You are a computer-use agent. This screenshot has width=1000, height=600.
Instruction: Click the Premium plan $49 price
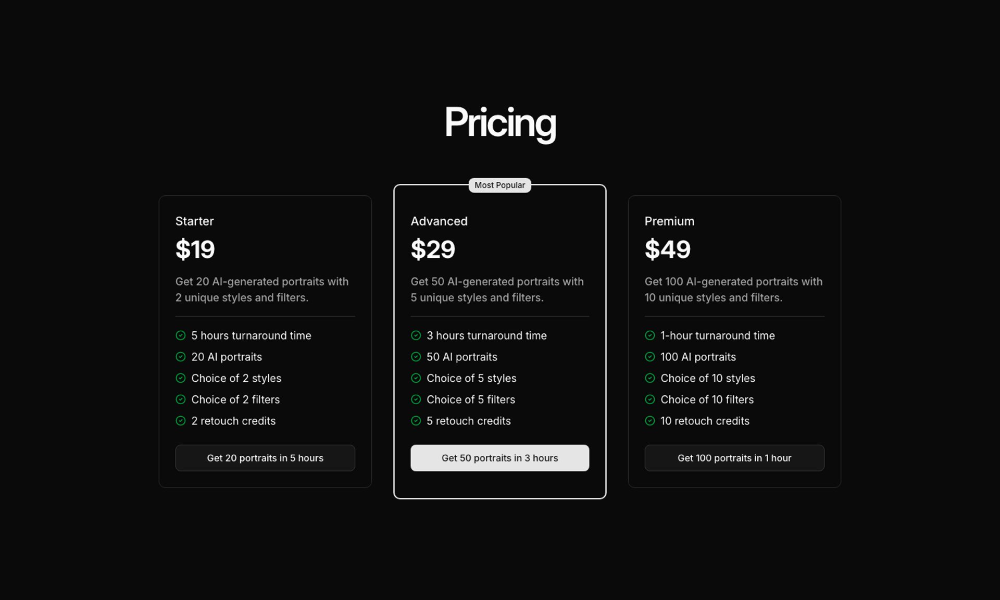tap(668, 249)
